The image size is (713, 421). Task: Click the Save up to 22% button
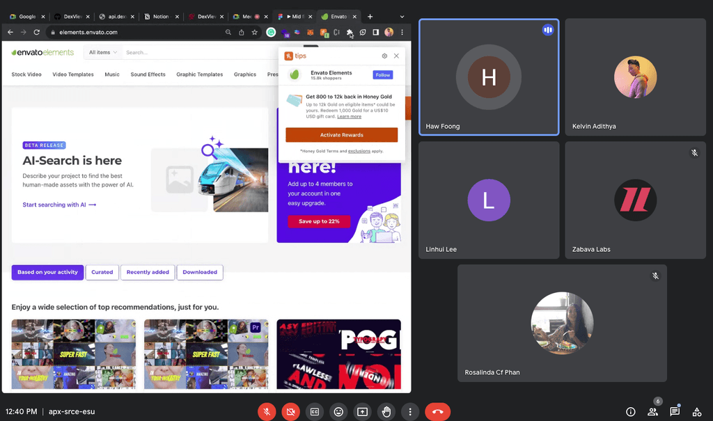(319, 221)
